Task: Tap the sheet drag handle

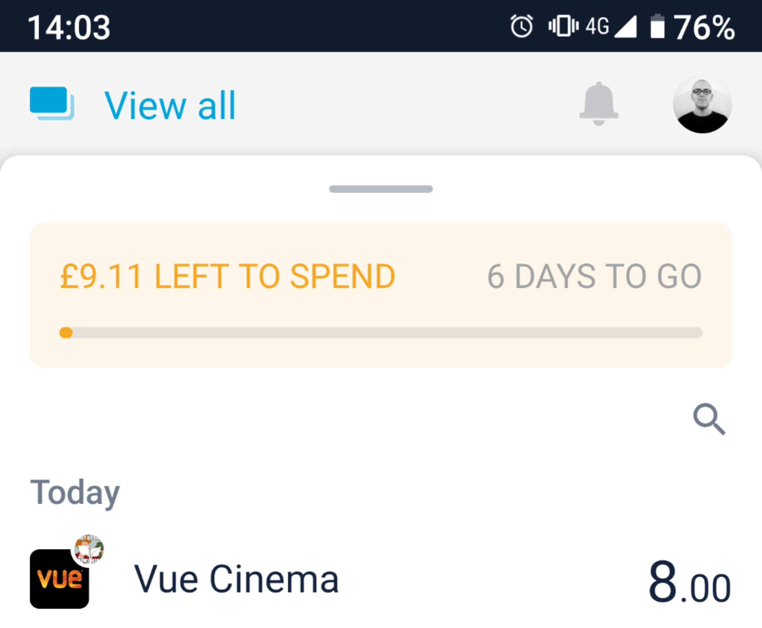Action: pos(381,189)
